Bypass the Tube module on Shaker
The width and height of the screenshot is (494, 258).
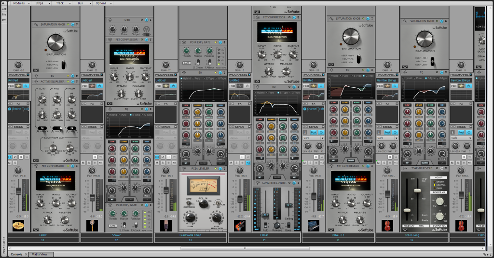point(147,20)
